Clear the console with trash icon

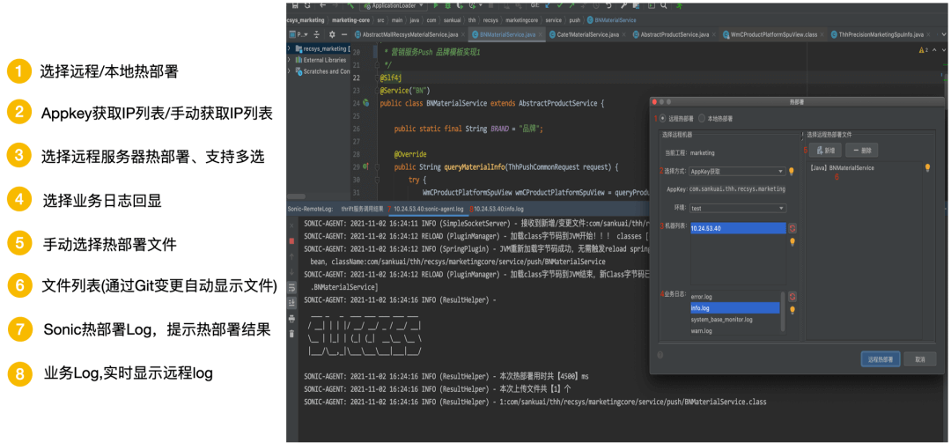291,334
